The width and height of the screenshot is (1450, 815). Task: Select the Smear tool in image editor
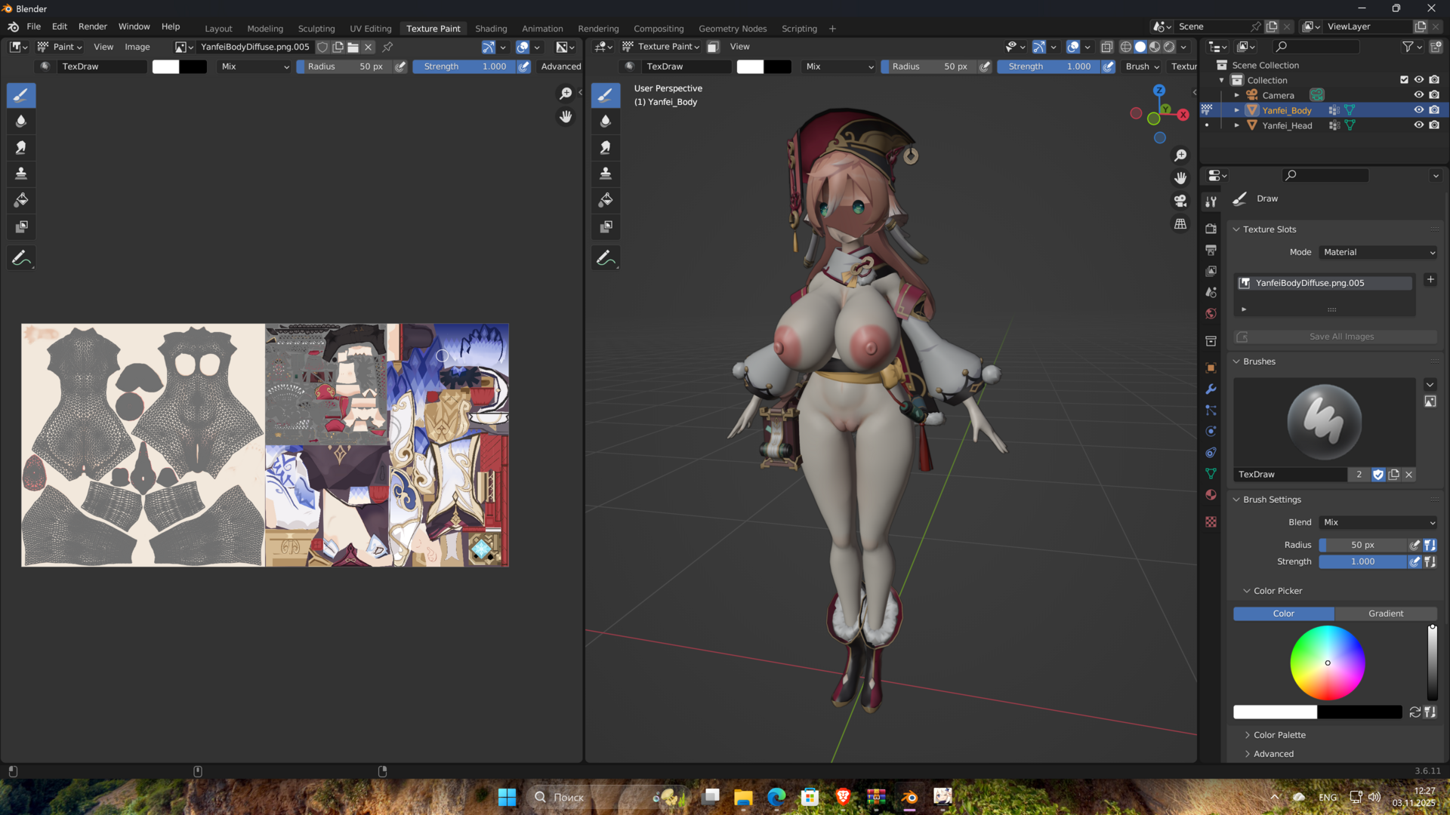(x=21, y=147)
